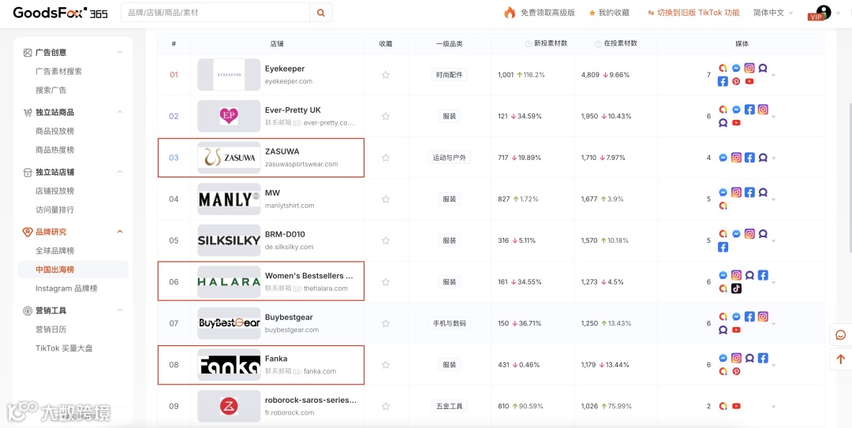The height and width of the screenshot is (428, 852).
Task: Star the roborock-saros-series store
Action: (x=386, y=406)
